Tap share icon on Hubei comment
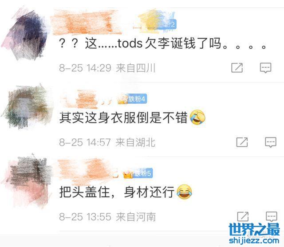Viewport: 284px width, 247px height. (242, 142)
